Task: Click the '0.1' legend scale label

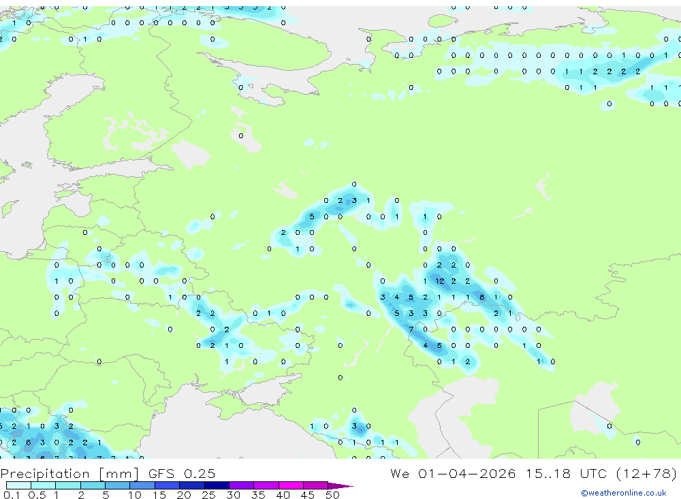Action: [12, 495]
